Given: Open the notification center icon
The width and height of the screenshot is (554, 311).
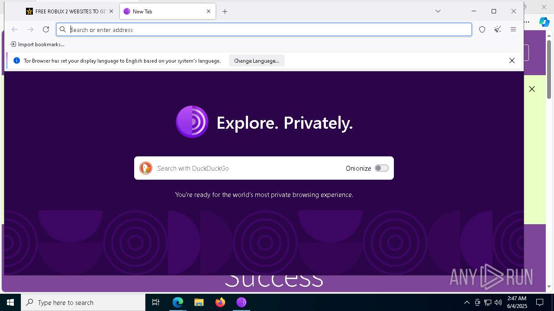Looking at the screenshot, I should pos(540,302).
